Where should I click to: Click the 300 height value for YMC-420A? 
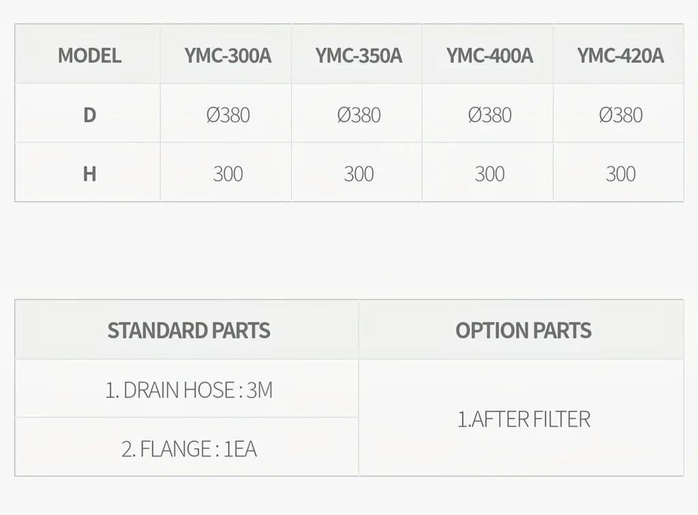tap(620, 174)
